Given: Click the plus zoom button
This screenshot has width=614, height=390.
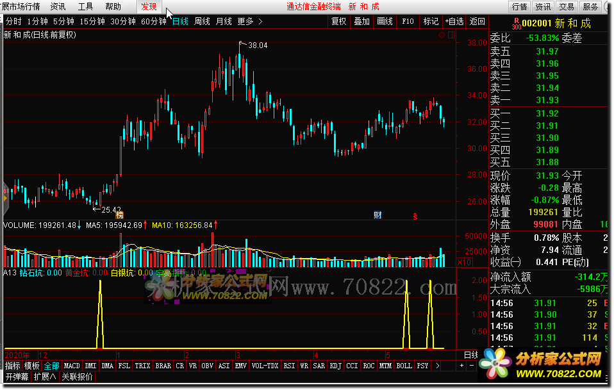Looking at the screenshot, I should pyautogui.click(x=462, y=366).
